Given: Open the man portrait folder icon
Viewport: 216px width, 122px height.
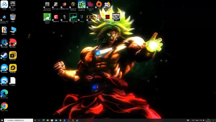Looking at the screenshot, I should tap(4, 30).
